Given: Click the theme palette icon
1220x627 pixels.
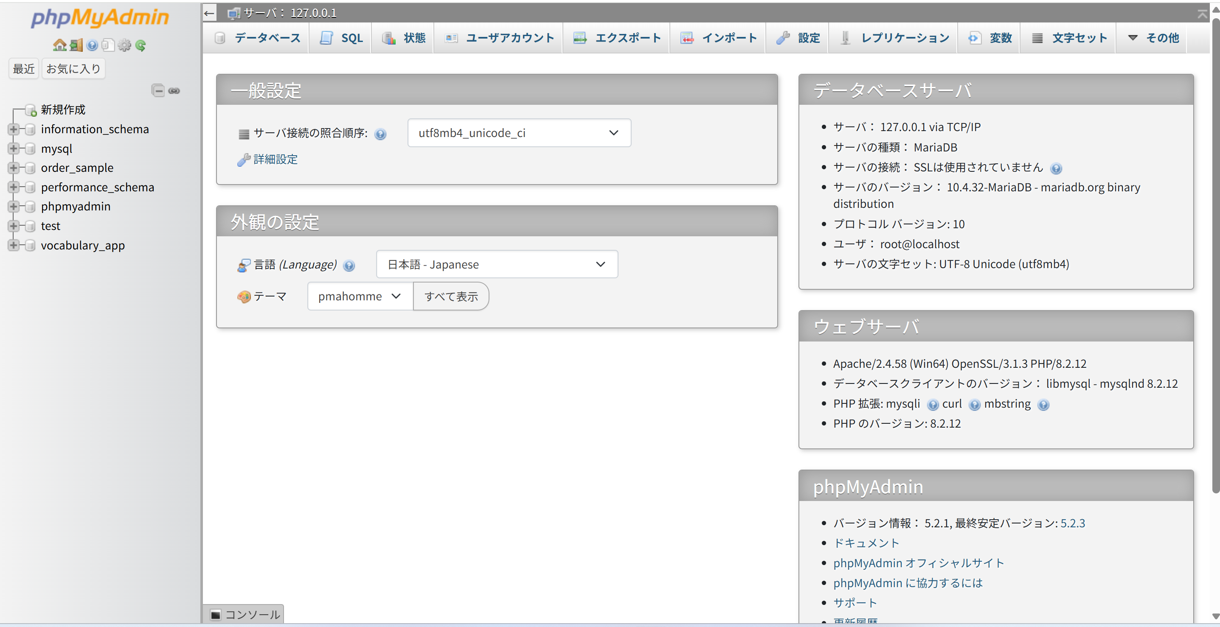Looking at the screenshot, I should tap(243, 297).
